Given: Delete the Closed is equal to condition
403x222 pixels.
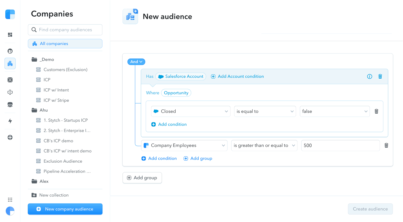Looking at the screenshot, I should click(377, 111).
